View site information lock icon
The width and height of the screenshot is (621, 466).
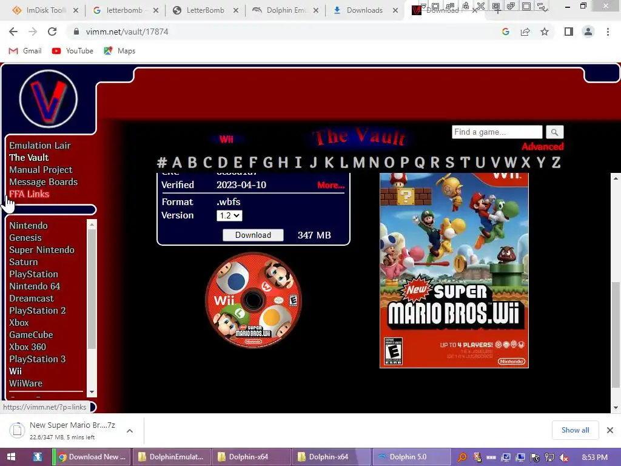tap(76, 32)
